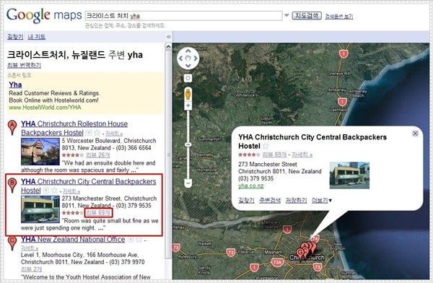Open YHA Christchurch City Central Backpackers title
433x283 pixels.
88,186
